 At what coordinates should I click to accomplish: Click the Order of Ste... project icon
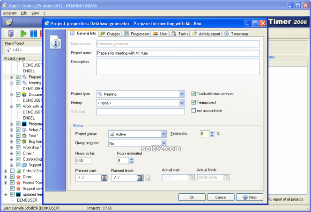18,171
